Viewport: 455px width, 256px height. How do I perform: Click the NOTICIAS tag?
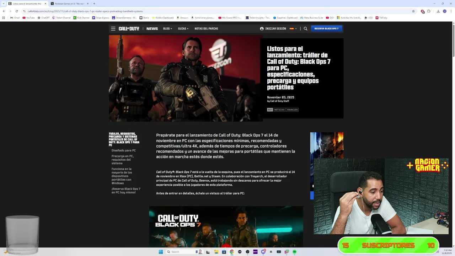(279, 110)
